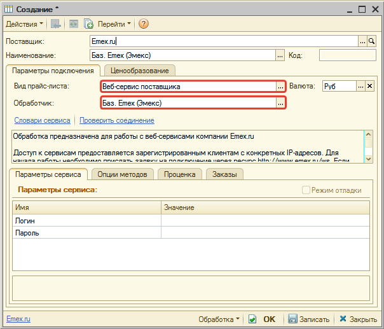Click the Вид прайс-листа field
This screenshot has width=384, height=329.
[x=189, y=87]
